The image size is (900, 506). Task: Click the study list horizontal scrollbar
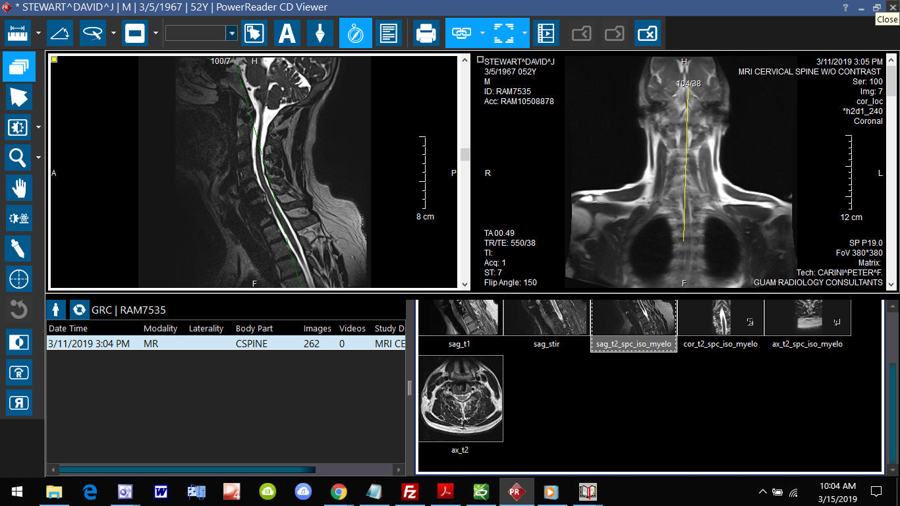(x=187, y=470)
